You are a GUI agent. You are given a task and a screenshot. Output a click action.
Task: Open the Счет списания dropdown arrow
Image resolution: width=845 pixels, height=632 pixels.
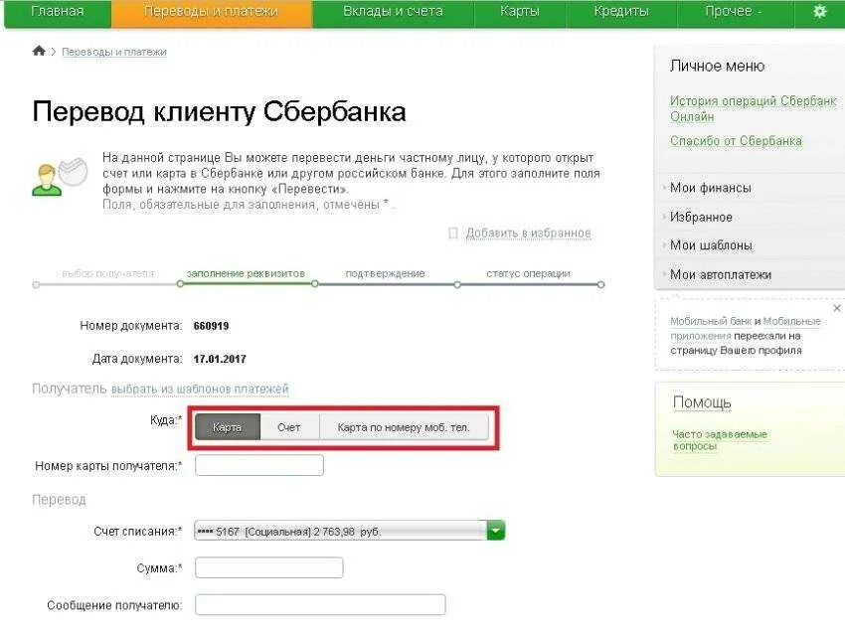point(496,531)
